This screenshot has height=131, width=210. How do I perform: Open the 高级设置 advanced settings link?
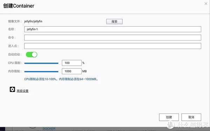(22, 91)
